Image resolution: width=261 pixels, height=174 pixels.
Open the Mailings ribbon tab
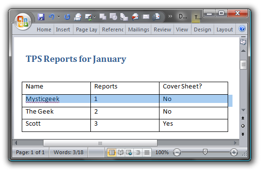pos(139,29)
